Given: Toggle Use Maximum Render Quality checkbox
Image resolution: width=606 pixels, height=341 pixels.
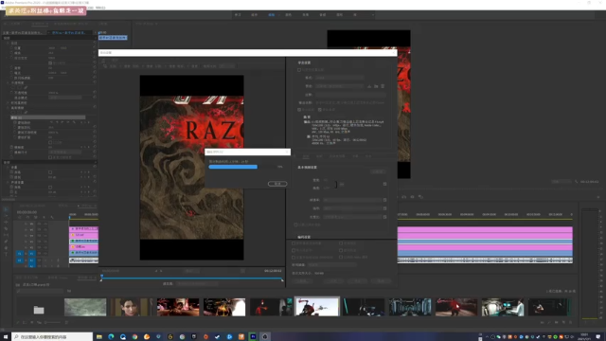Looking at the screenshot, I should click(x=294, y=243).
